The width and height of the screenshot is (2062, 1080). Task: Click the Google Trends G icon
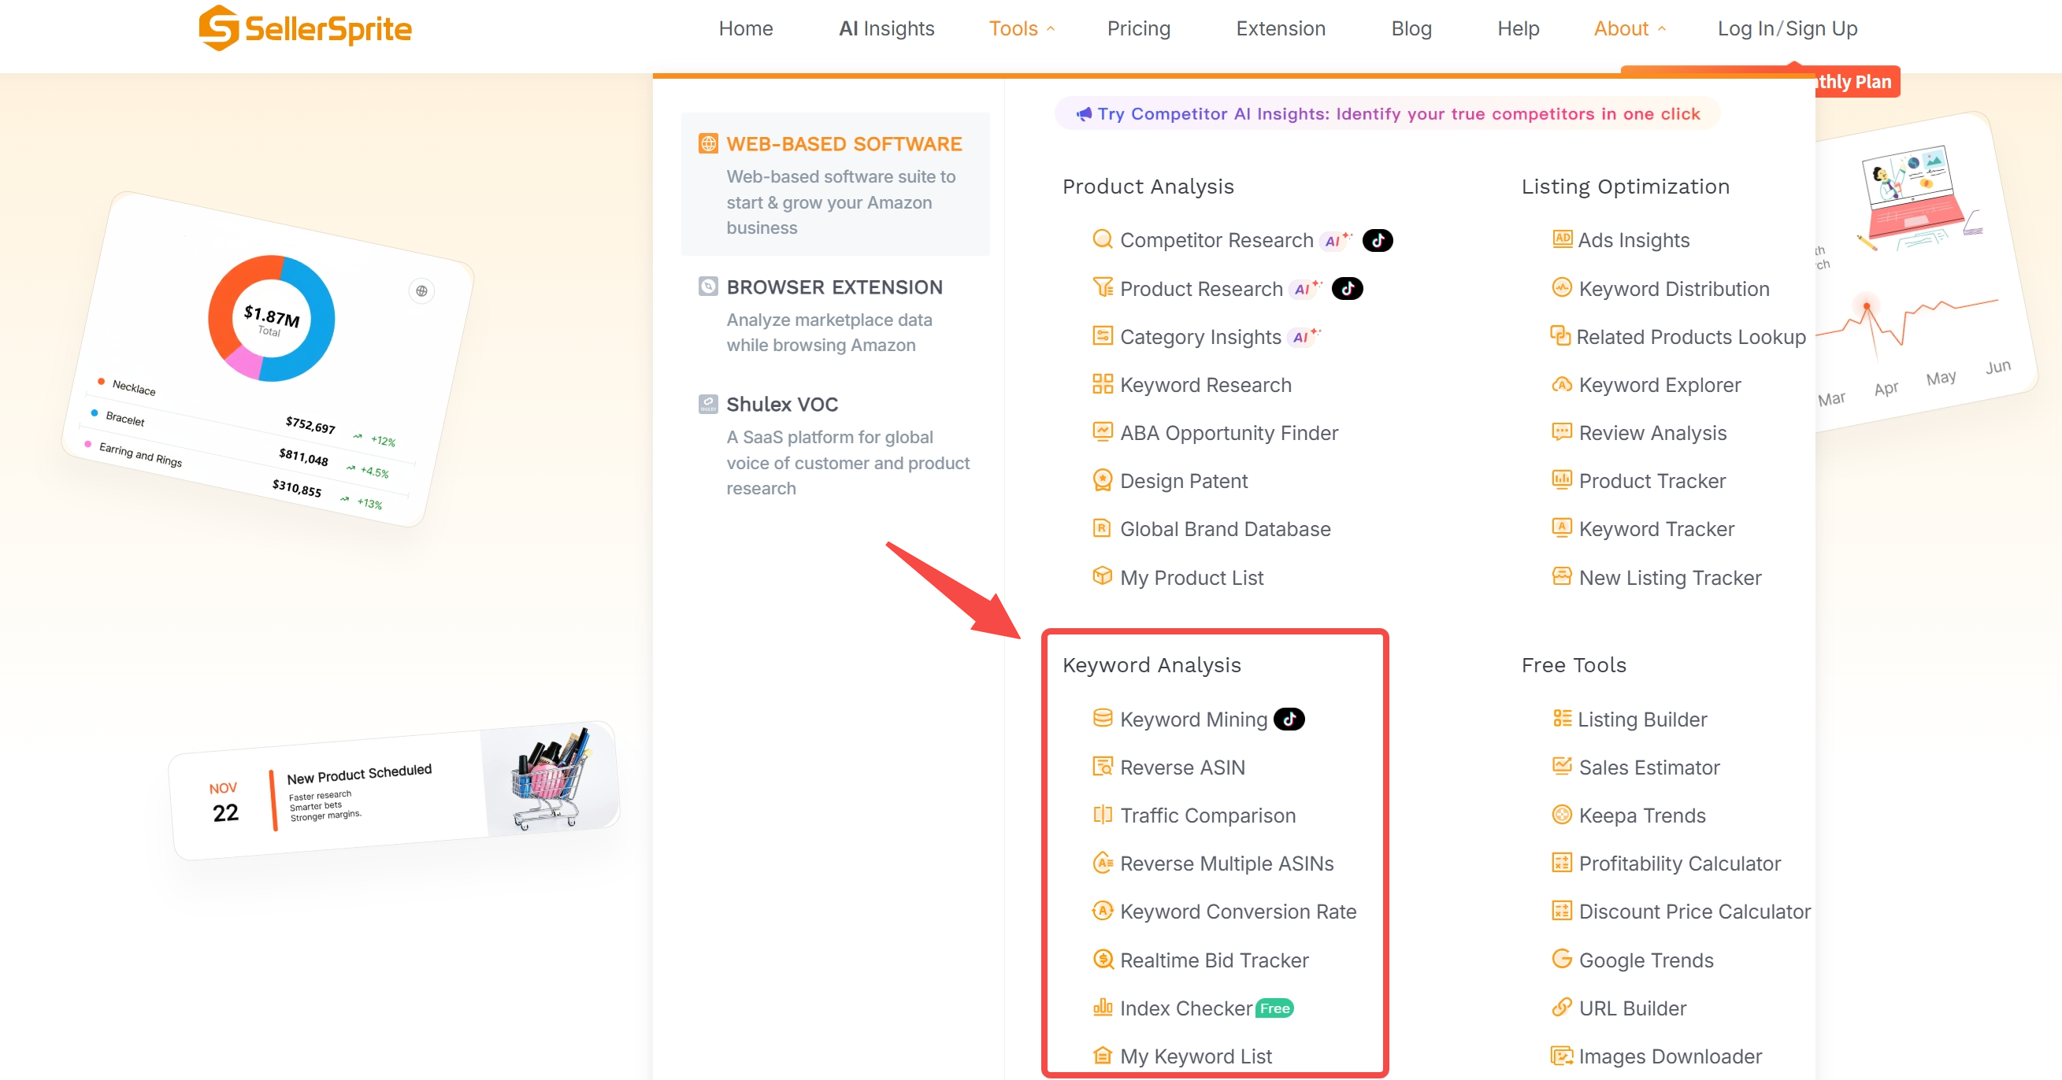[1562, 959]
